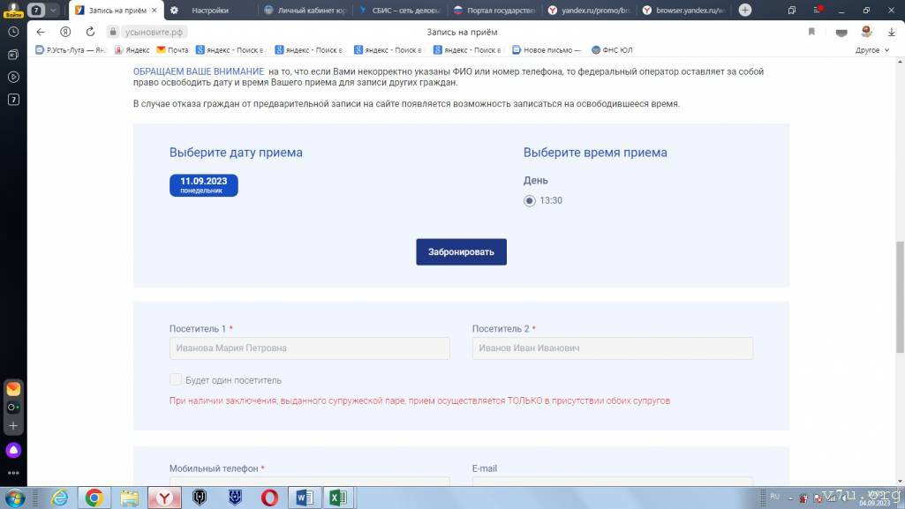
Task: Expand the 'Другое' bookmarks folder
Action: [x=871, y=50]
